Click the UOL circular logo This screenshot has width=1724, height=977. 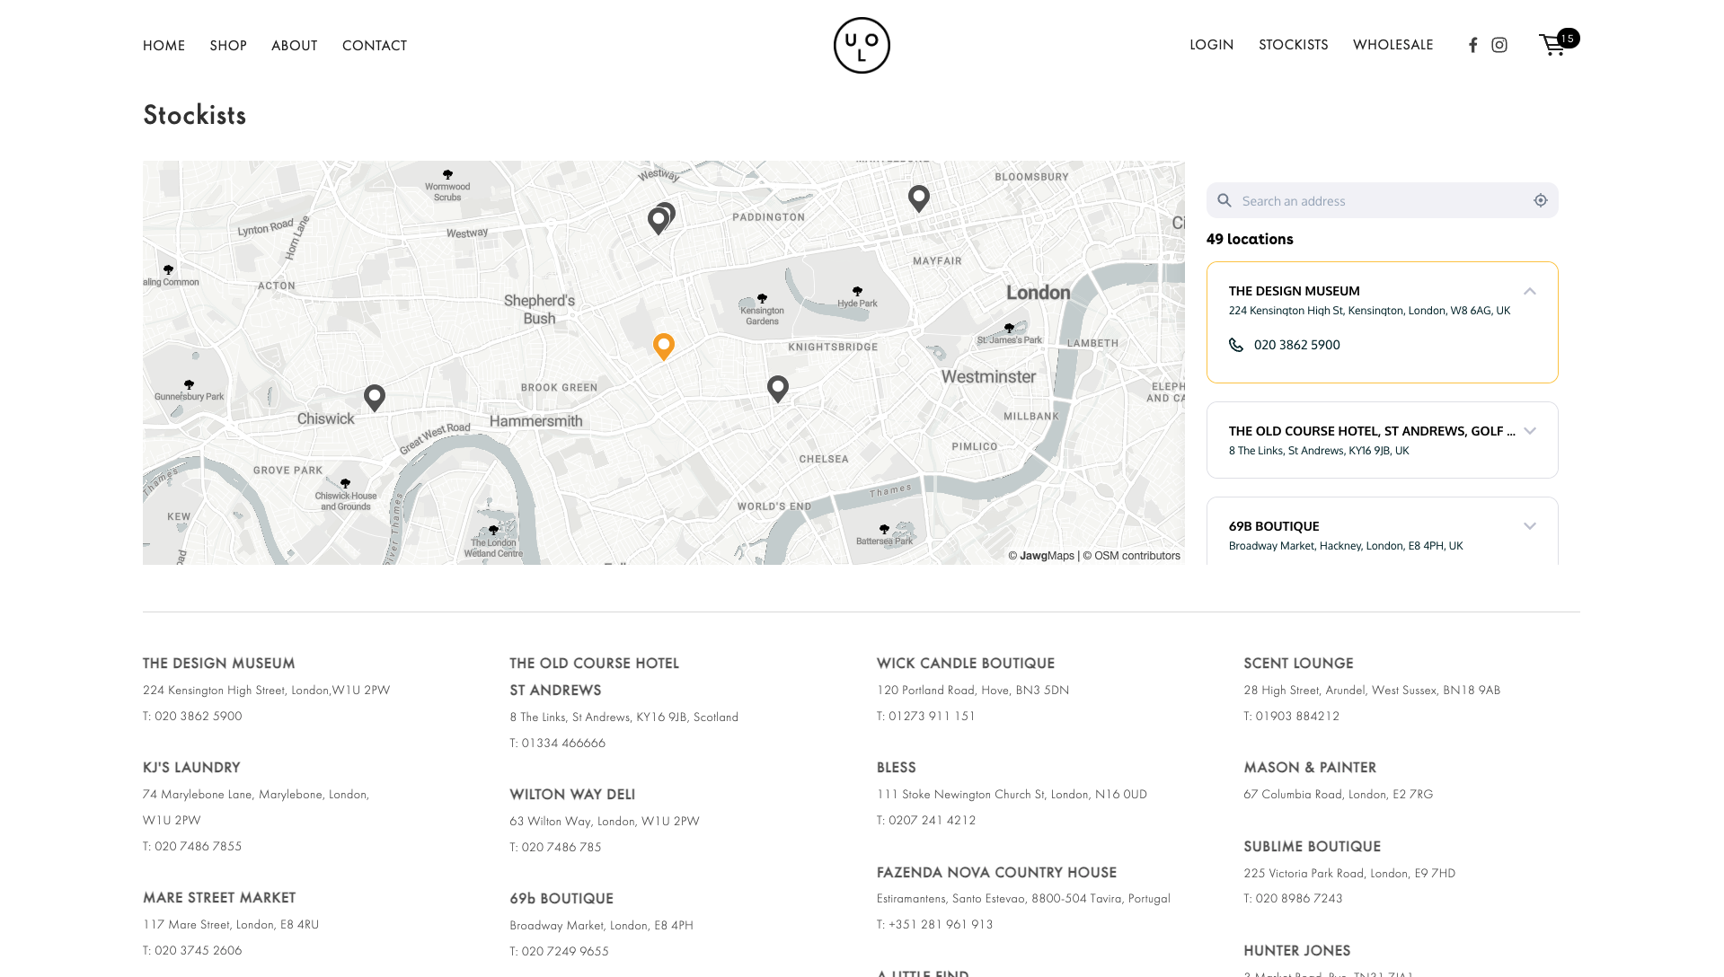pos(862,45)
